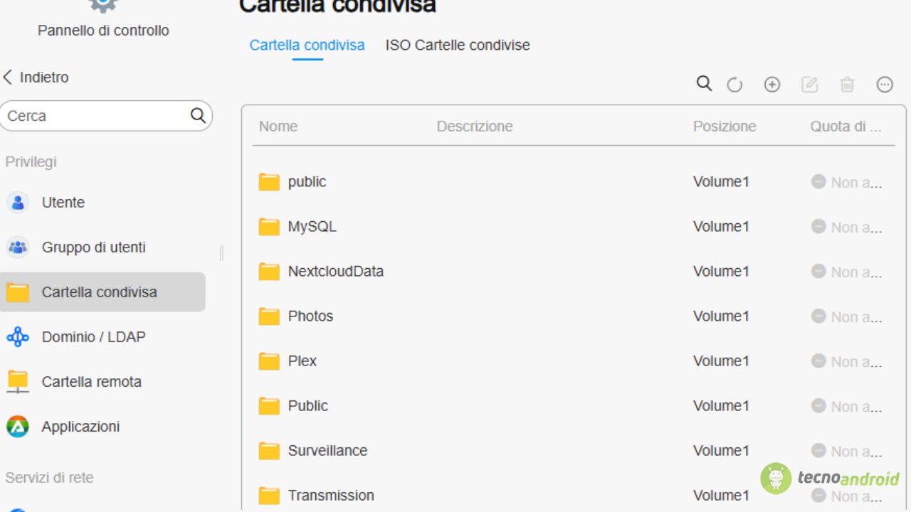Open the more options ellipsis menu
Screen dimensions: 911x512
pyautogui.click(x=885, y=85)
